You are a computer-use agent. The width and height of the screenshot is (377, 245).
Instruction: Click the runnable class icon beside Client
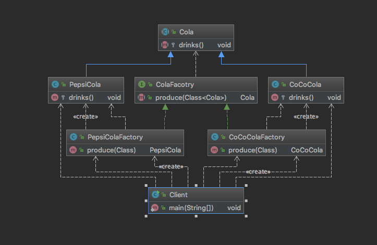coord(155,195)
